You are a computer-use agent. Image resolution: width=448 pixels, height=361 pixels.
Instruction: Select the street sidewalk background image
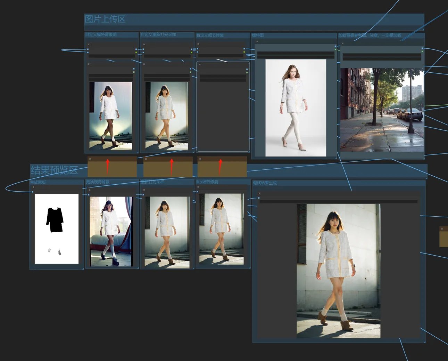382,110
